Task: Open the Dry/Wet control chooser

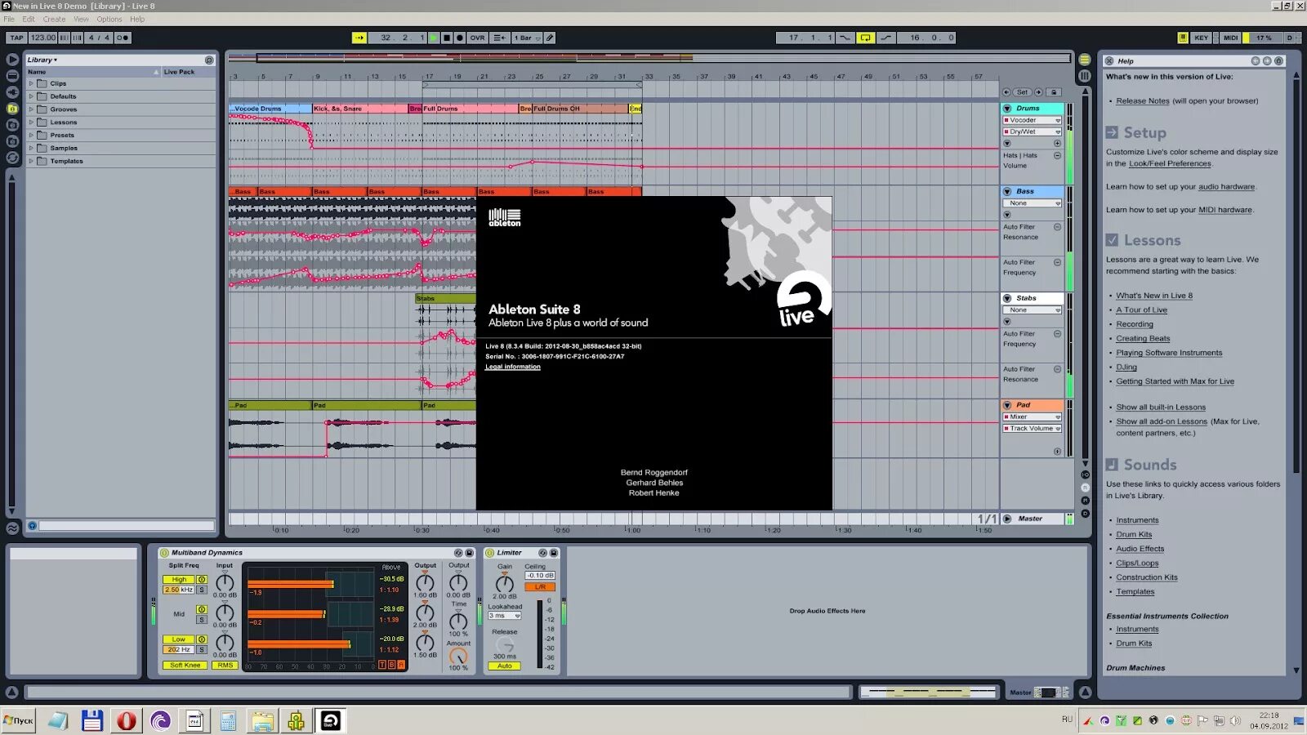Action: point(1033,131)
